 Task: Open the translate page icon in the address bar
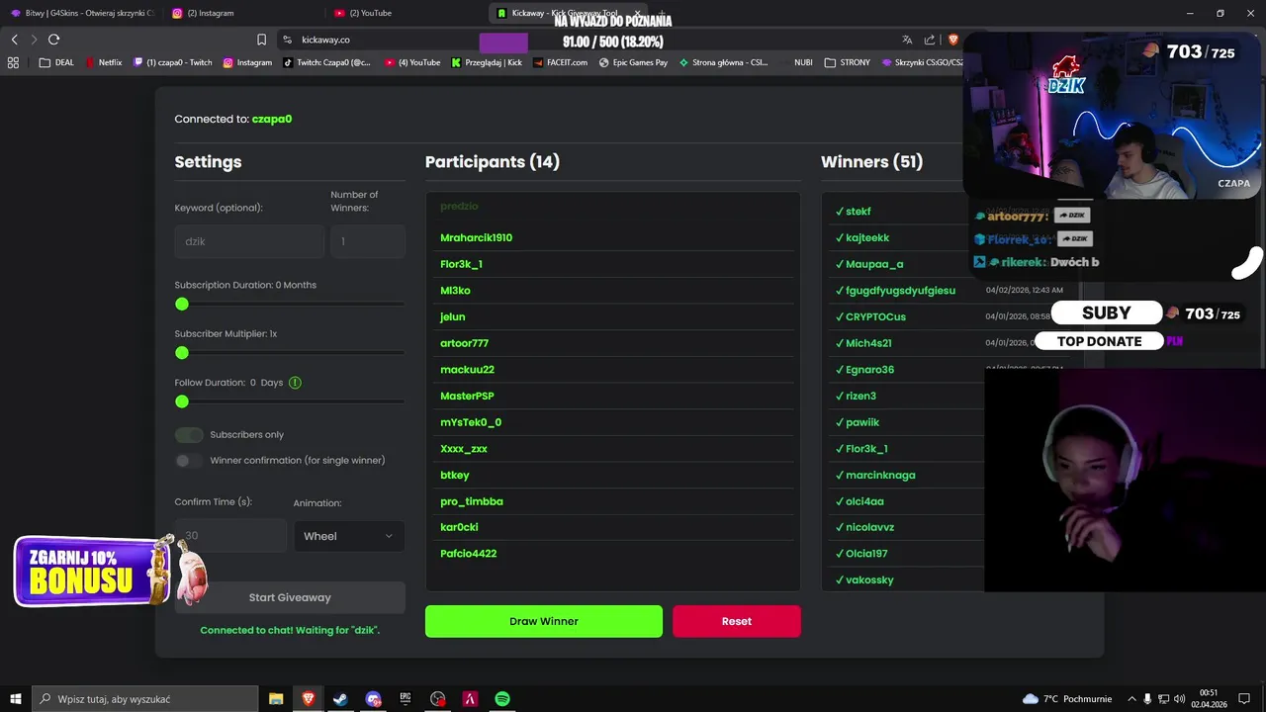click(907, 40)
